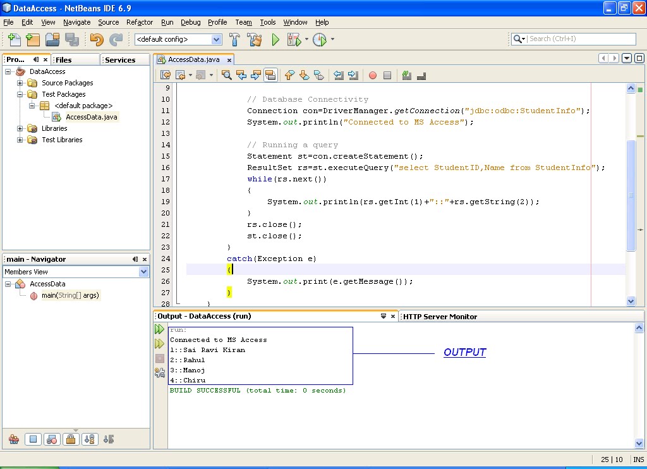
Task: Open the Members View dropdown in Navigator
Action: (x=143, y=272)
